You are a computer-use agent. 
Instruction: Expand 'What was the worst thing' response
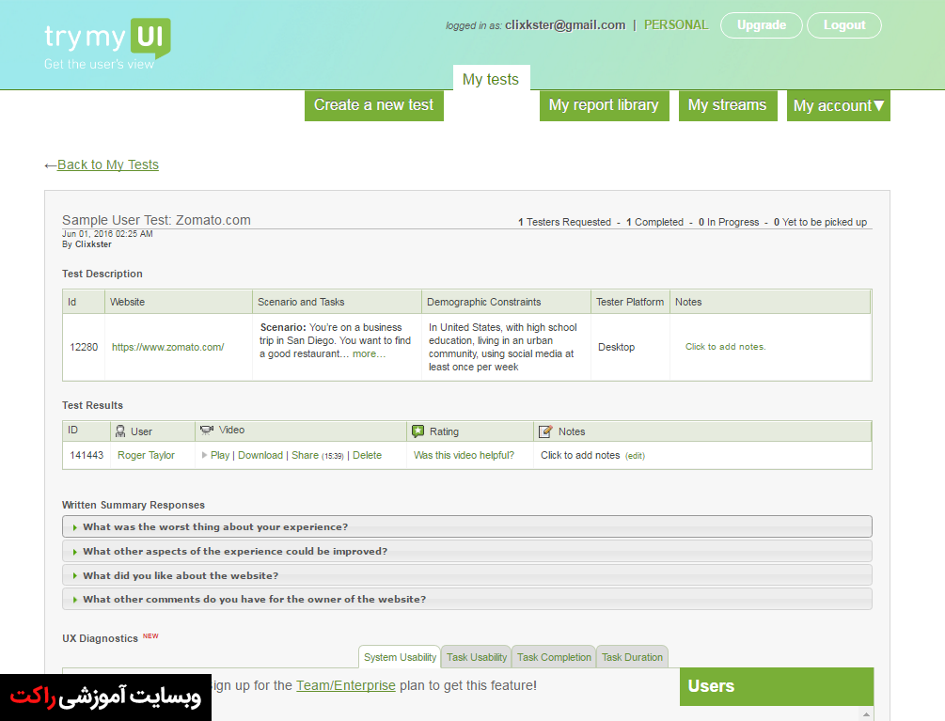(215, 527)
